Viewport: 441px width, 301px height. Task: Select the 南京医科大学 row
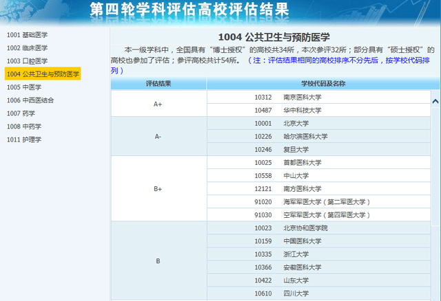coord(302,97)
